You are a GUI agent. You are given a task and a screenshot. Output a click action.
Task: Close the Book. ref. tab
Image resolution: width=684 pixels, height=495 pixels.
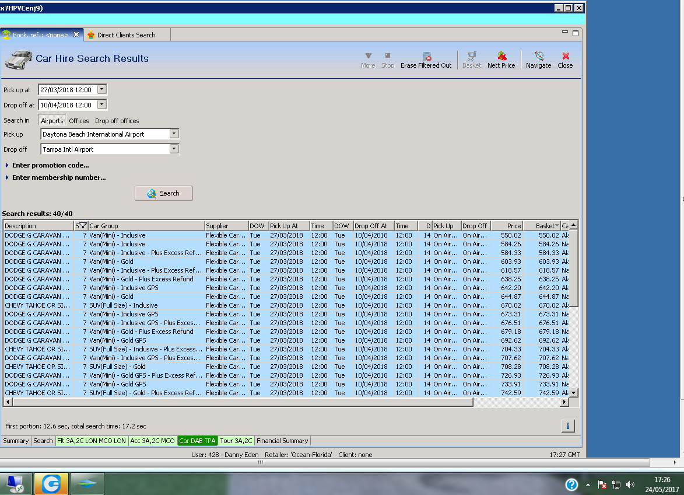pos(76,34)
